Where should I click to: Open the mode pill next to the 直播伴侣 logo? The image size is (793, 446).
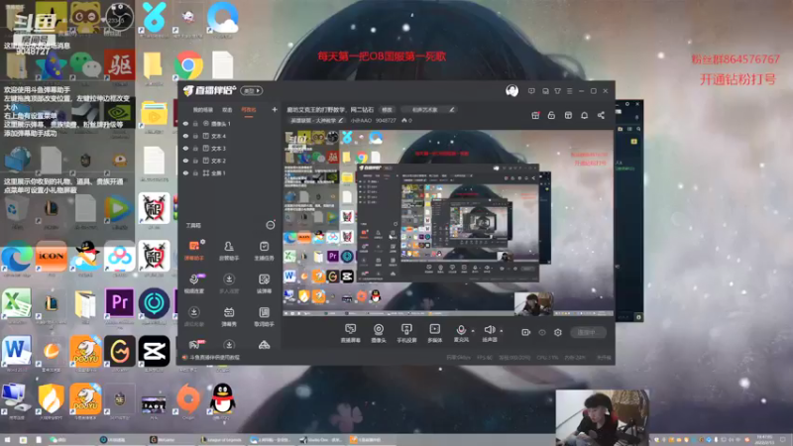[252, 91]
